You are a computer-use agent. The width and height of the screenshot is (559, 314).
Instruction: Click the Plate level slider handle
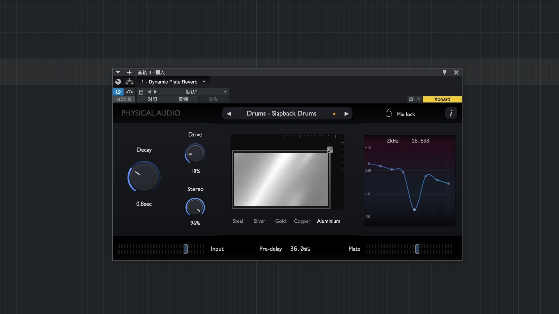tap(417, 249)
